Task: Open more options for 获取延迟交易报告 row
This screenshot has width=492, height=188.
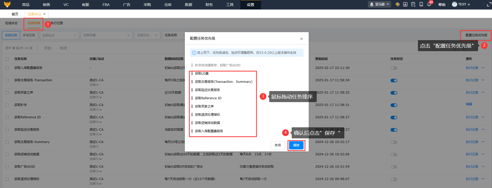Action: (x=483, y=129)
